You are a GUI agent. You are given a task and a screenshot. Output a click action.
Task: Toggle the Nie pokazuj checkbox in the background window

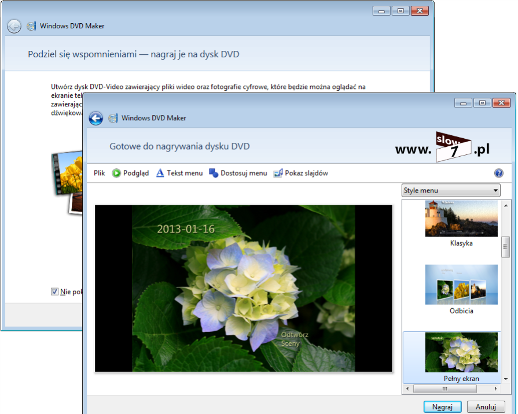[x=54, y=291]
